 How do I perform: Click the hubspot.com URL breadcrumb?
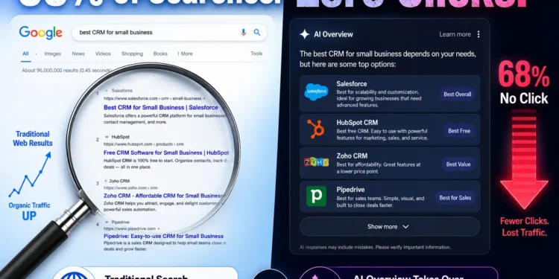pos(144,144)
